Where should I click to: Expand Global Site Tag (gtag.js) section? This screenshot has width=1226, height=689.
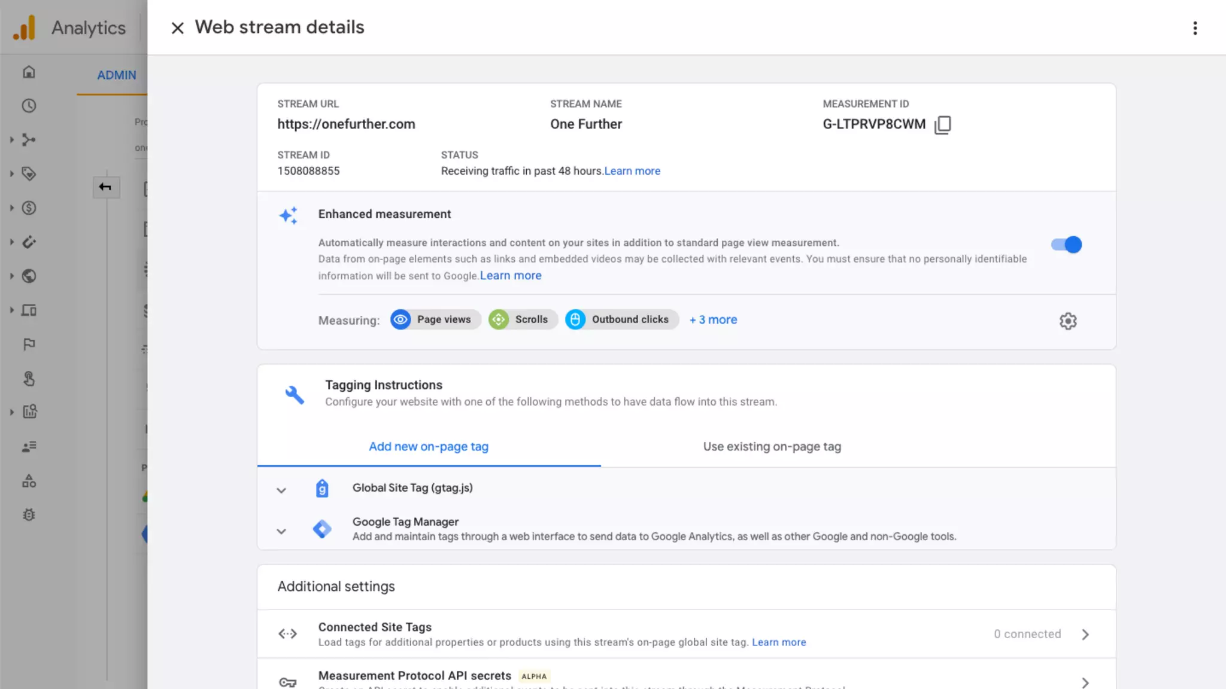(x=281, y=490)
